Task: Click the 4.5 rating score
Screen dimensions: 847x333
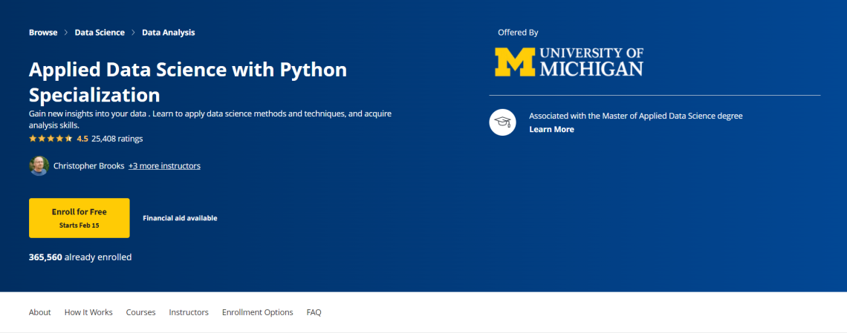Action: (82, 139)
